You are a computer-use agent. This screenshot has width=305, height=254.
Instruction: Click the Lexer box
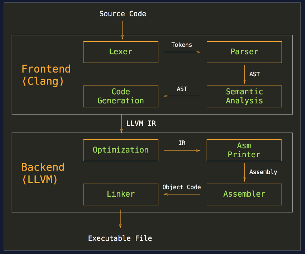point(121,52)
